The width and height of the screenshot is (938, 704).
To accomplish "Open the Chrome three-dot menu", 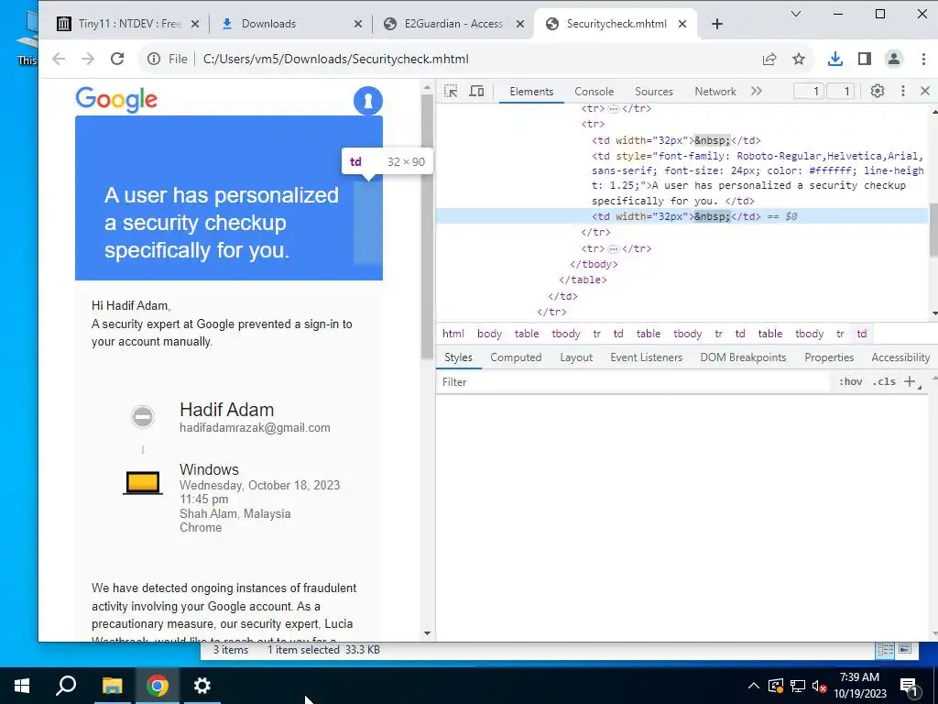I will (923, 59).
